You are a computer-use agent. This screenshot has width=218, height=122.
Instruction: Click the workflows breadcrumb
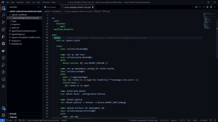tap(57, 11)
